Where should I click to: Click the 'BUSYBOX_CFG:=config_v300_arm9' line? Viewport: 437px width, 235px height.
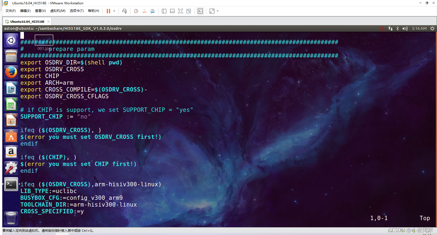coord(71,198)
